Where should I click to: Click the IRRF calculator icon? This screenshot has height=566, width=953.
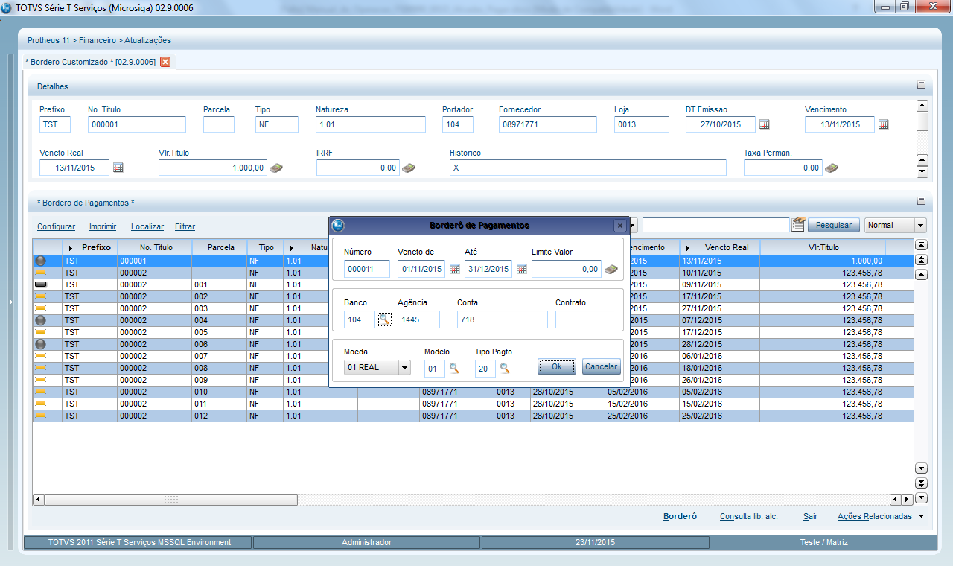(408, 168)
